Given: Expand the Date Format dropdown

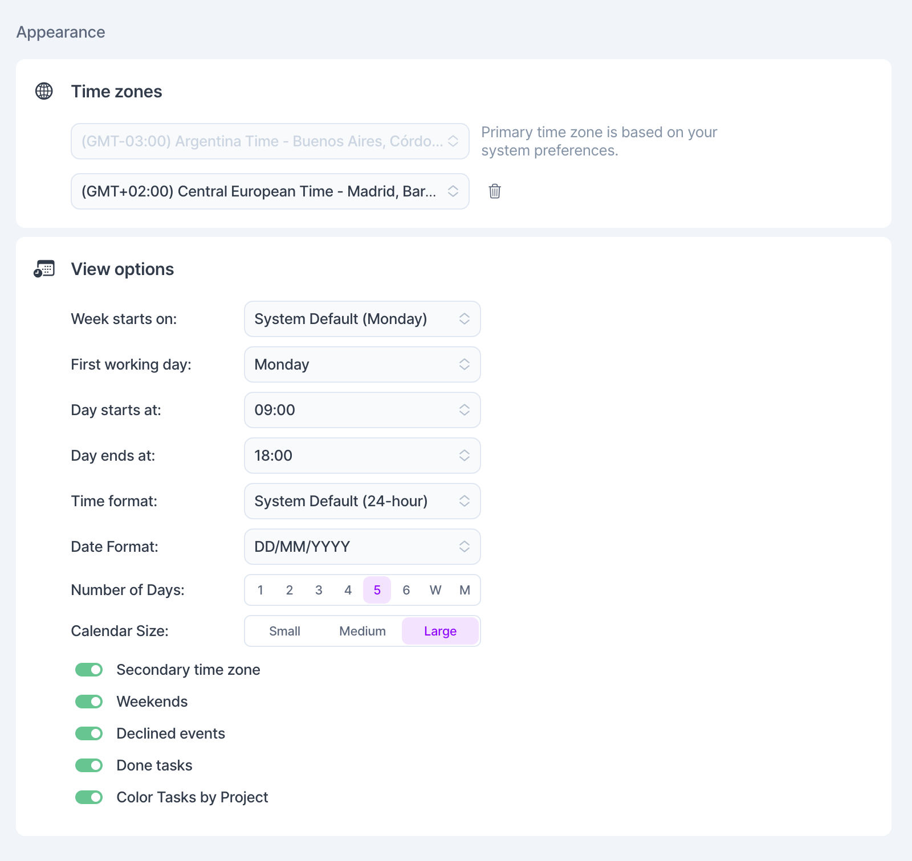Looking at the screenshot, I should click(x=362, y=547).
